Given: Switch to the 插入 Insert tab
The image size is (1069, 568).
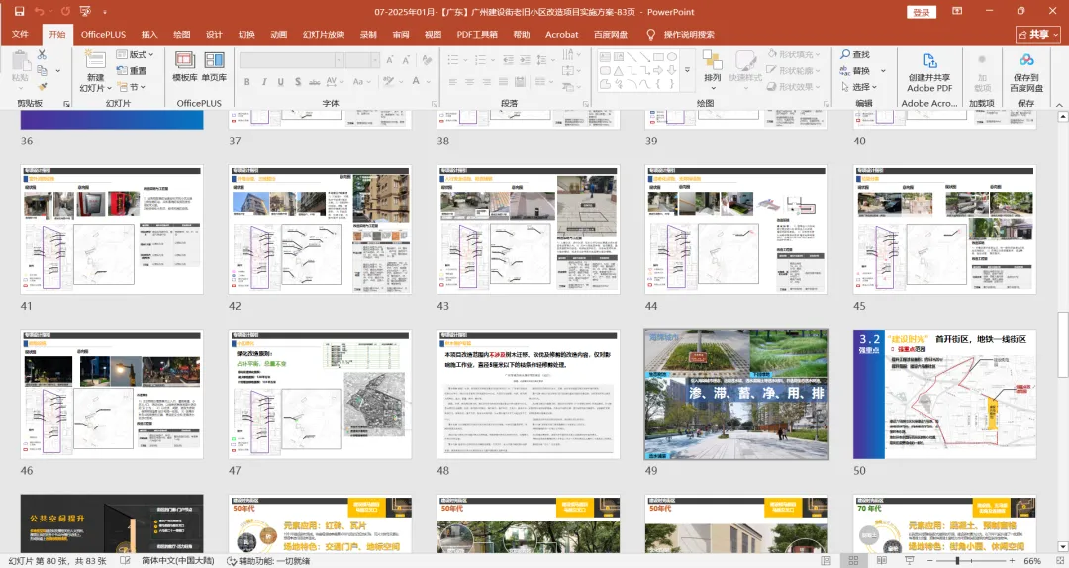Looking at the screenshot, I should (x=149, y=34).
